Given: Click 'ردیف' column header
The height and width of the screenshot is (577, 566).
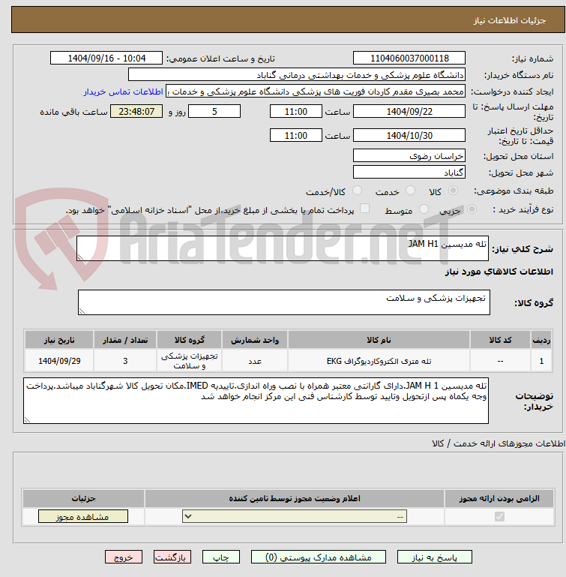Looking at the screenshot, I should click(x=541, y=340).
